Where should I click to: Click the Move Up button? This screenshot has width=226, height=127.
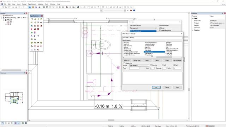(x=127, y=60)
